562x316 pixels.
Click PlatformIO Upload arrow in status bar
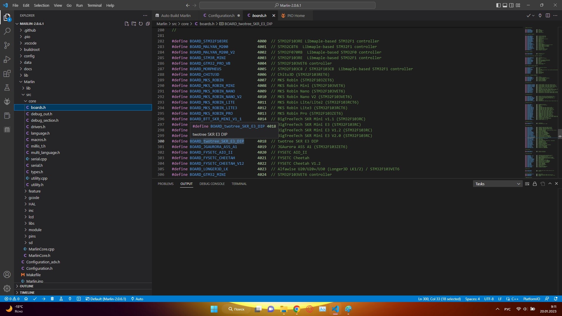pyautogui.click(x=44, y=299)
